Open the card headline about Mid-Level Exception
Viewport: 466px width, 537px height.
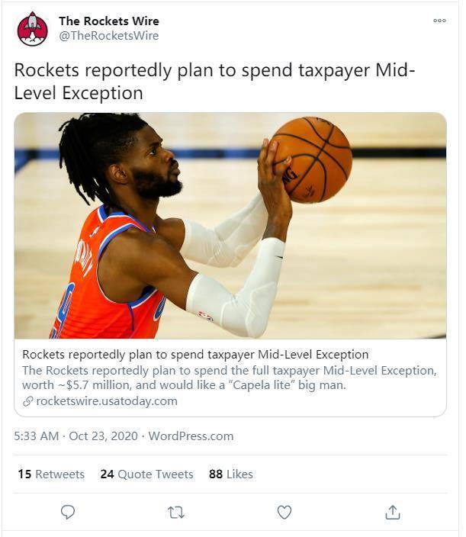click(x=195, y=354)
